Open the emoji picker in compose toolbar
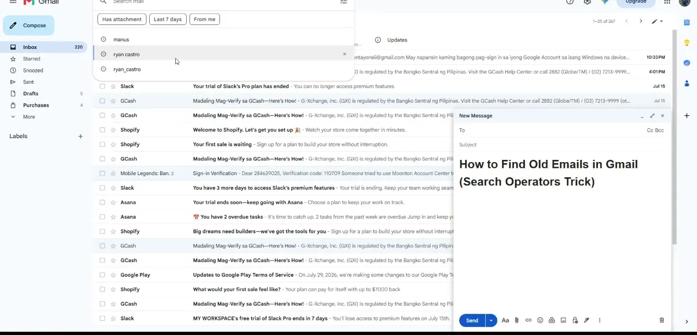The width and height of the screenshot is (697, 335). pyautogui.click(x=540, y=320)
